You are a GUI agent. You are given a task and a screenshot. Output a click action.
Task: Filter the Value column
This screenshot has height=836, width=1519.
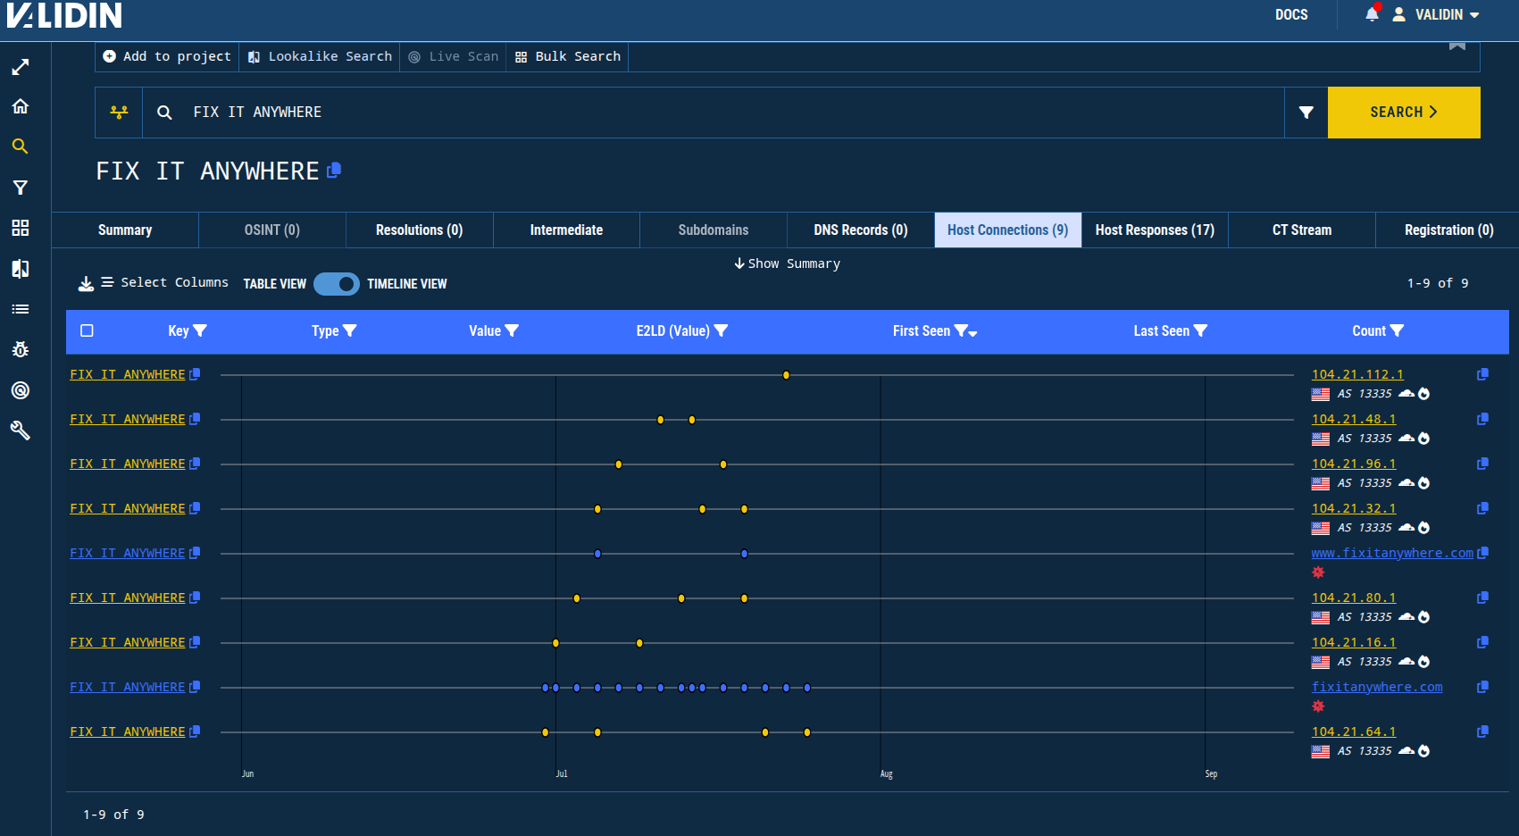pyautogui.click(x=512, y=330)
